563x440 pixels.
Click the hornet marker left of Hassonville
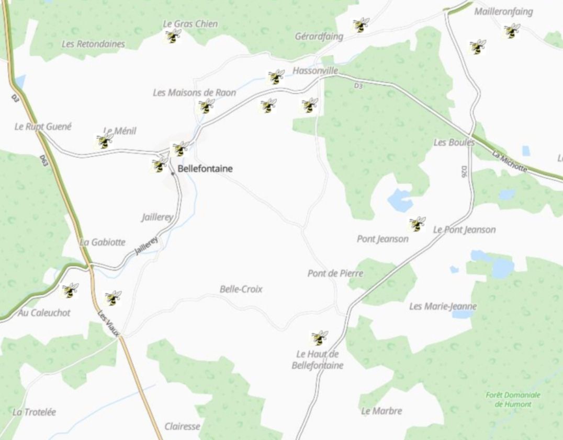pos(276,77)
